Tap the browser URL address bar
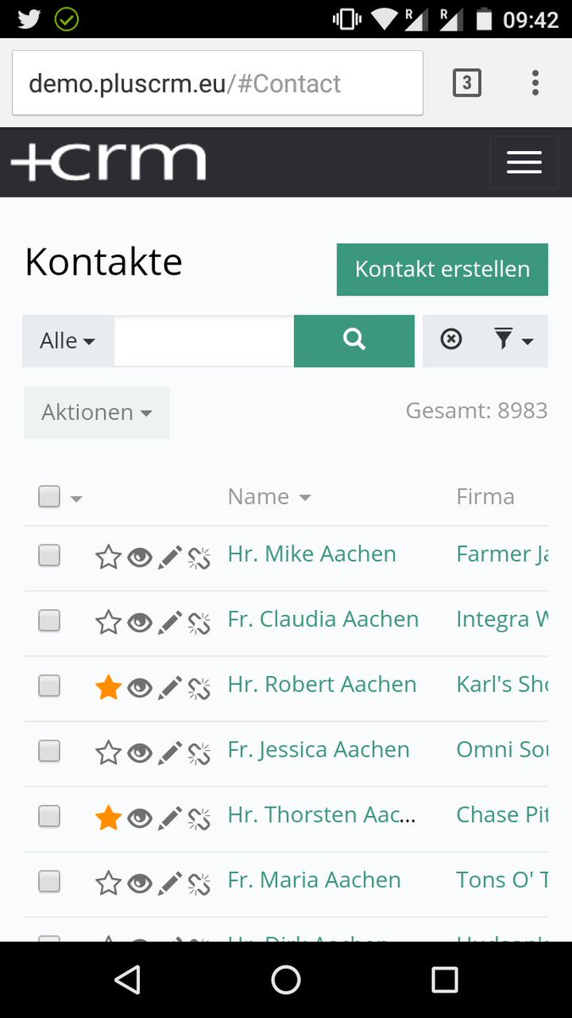The image size is (572, 1018). click(x=218, y=83)
